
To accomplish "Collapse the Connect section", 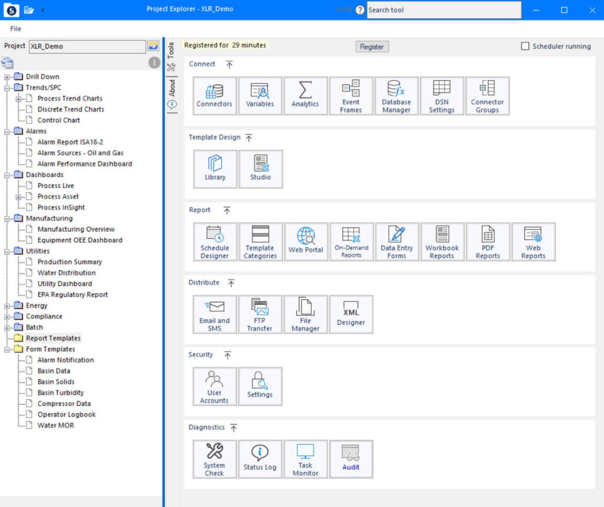I will [x=229, y=64].
